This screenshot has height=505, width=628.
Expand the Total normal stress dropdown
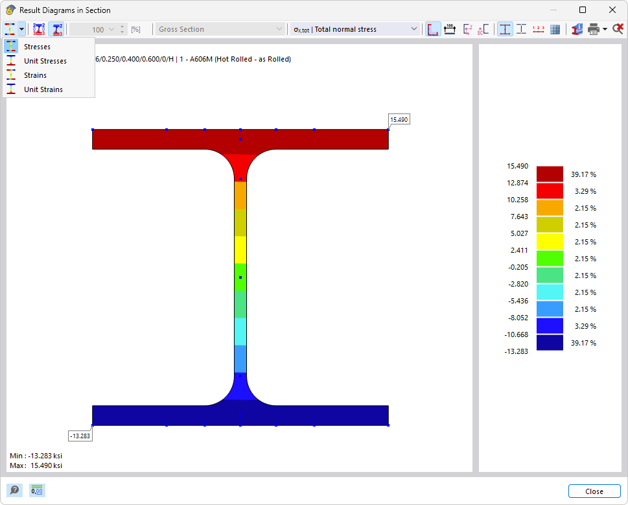414,29
